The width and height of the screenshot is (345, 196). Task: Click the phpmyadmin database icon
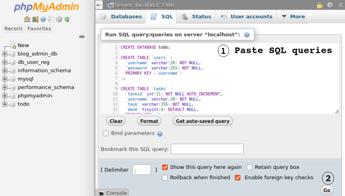click(13, 96)
